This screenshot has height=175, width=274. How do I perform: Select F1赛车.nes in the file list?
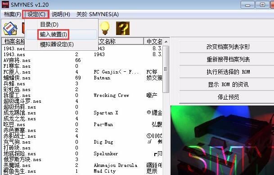click(17, 66)
